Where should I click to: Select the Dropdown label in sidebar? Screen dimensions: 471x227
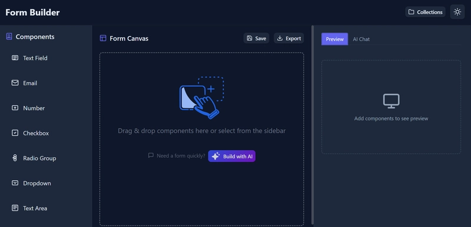(37, 184)
